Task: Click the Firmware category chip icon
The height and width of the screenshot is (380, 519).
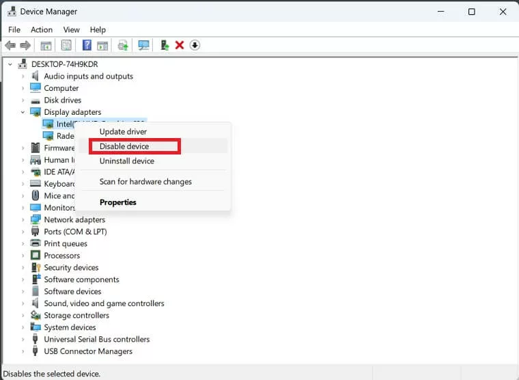Action: (x=36, y=148)
